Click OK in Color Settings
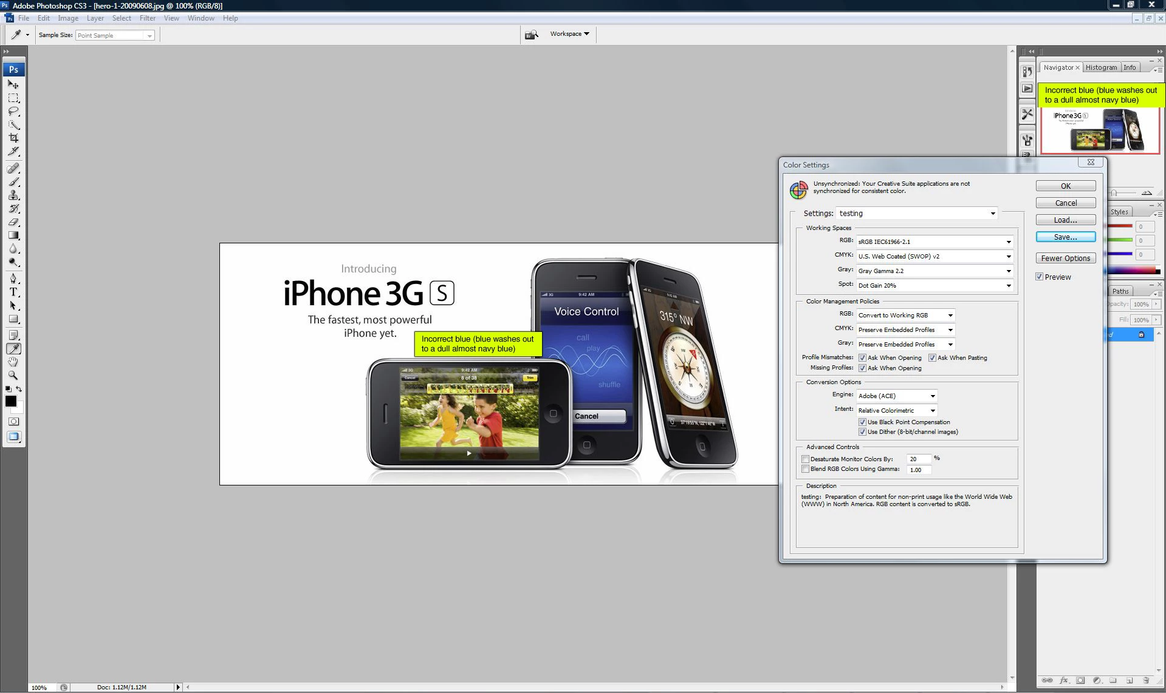 [x=1066, y=186]
